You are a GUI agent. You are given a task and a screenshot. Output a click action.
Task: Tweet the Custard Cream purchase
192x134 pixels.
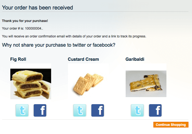pyautogui.click(x=80, y=110)
